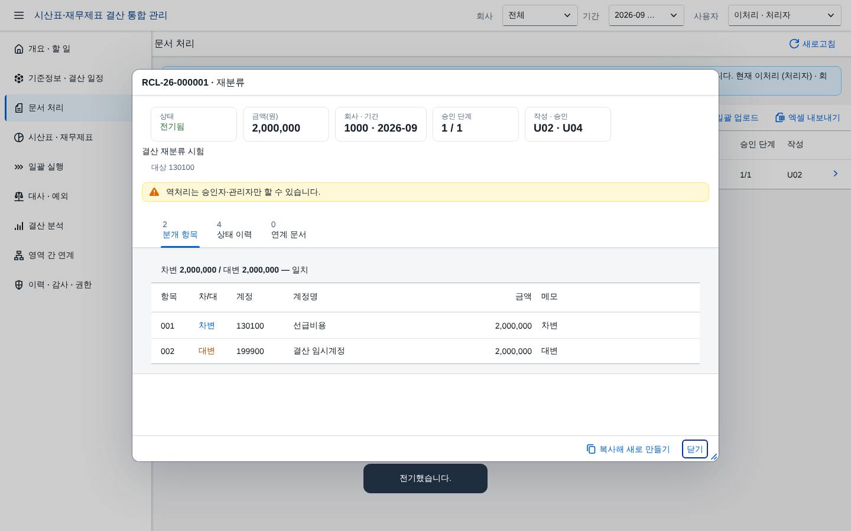The image size is (851, 531).
Task: Click the warning triangle icon in the alert
Action: (154, 192)
